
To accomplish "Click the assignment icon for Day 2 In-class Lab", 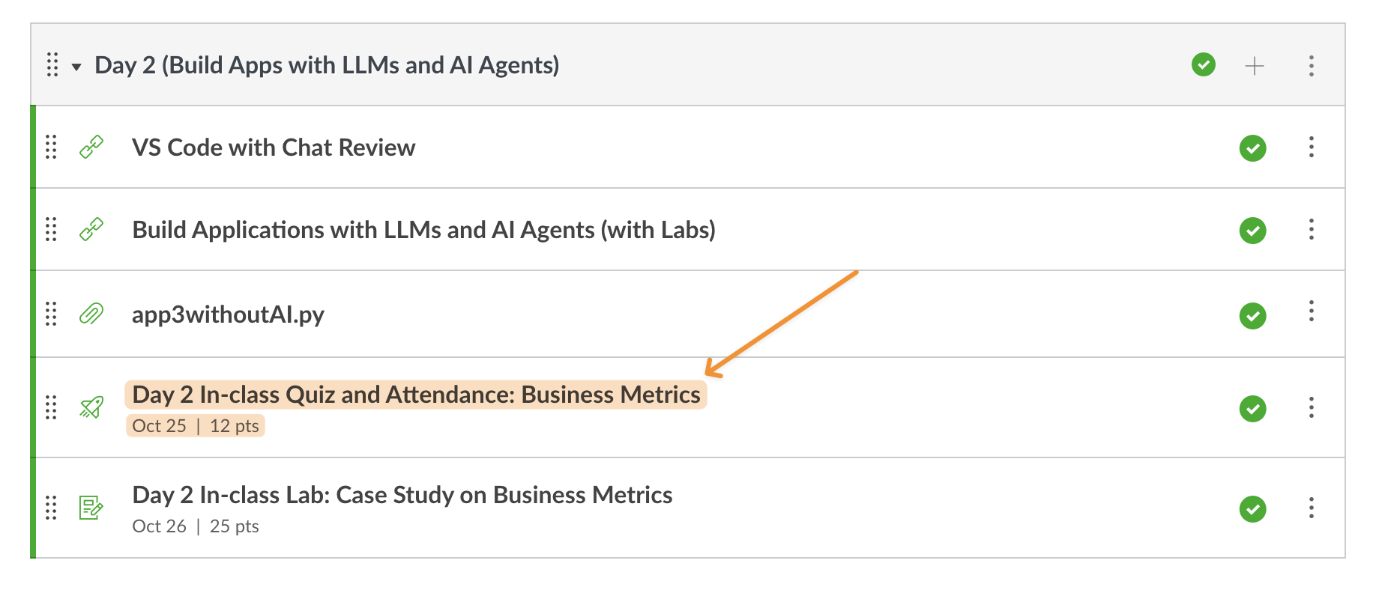I will click(91, 508).
